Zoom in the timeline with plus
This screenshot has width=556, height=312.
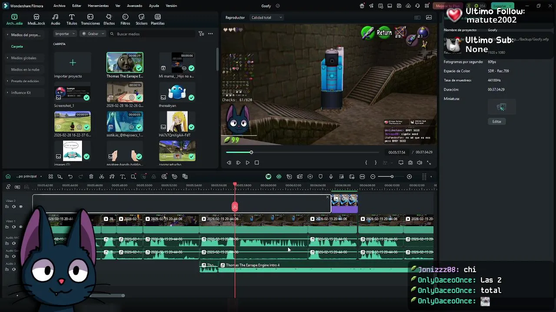pos(409,177)
